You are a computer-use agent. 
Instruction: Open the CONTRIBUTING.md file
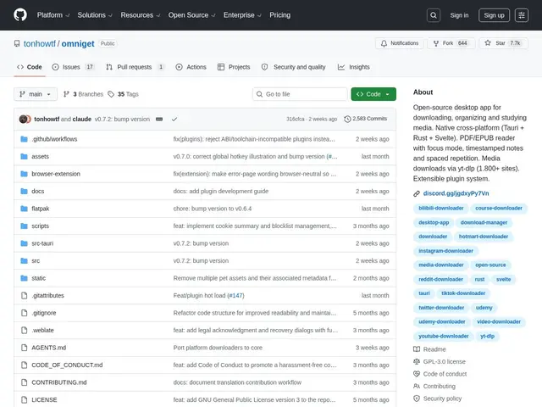[59, 382]
